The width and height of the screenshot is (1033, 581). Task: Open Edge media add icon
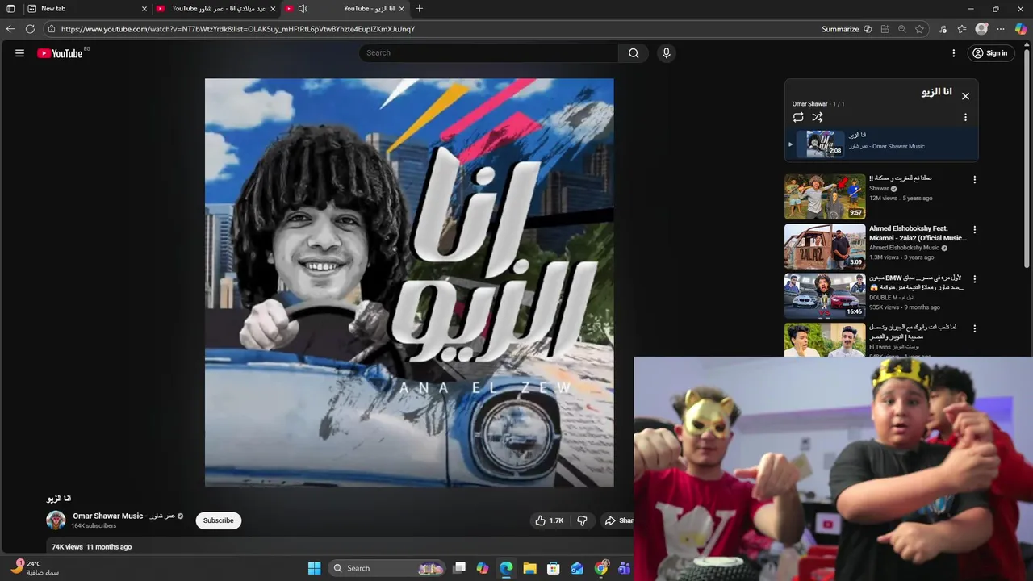coord(943,29)
